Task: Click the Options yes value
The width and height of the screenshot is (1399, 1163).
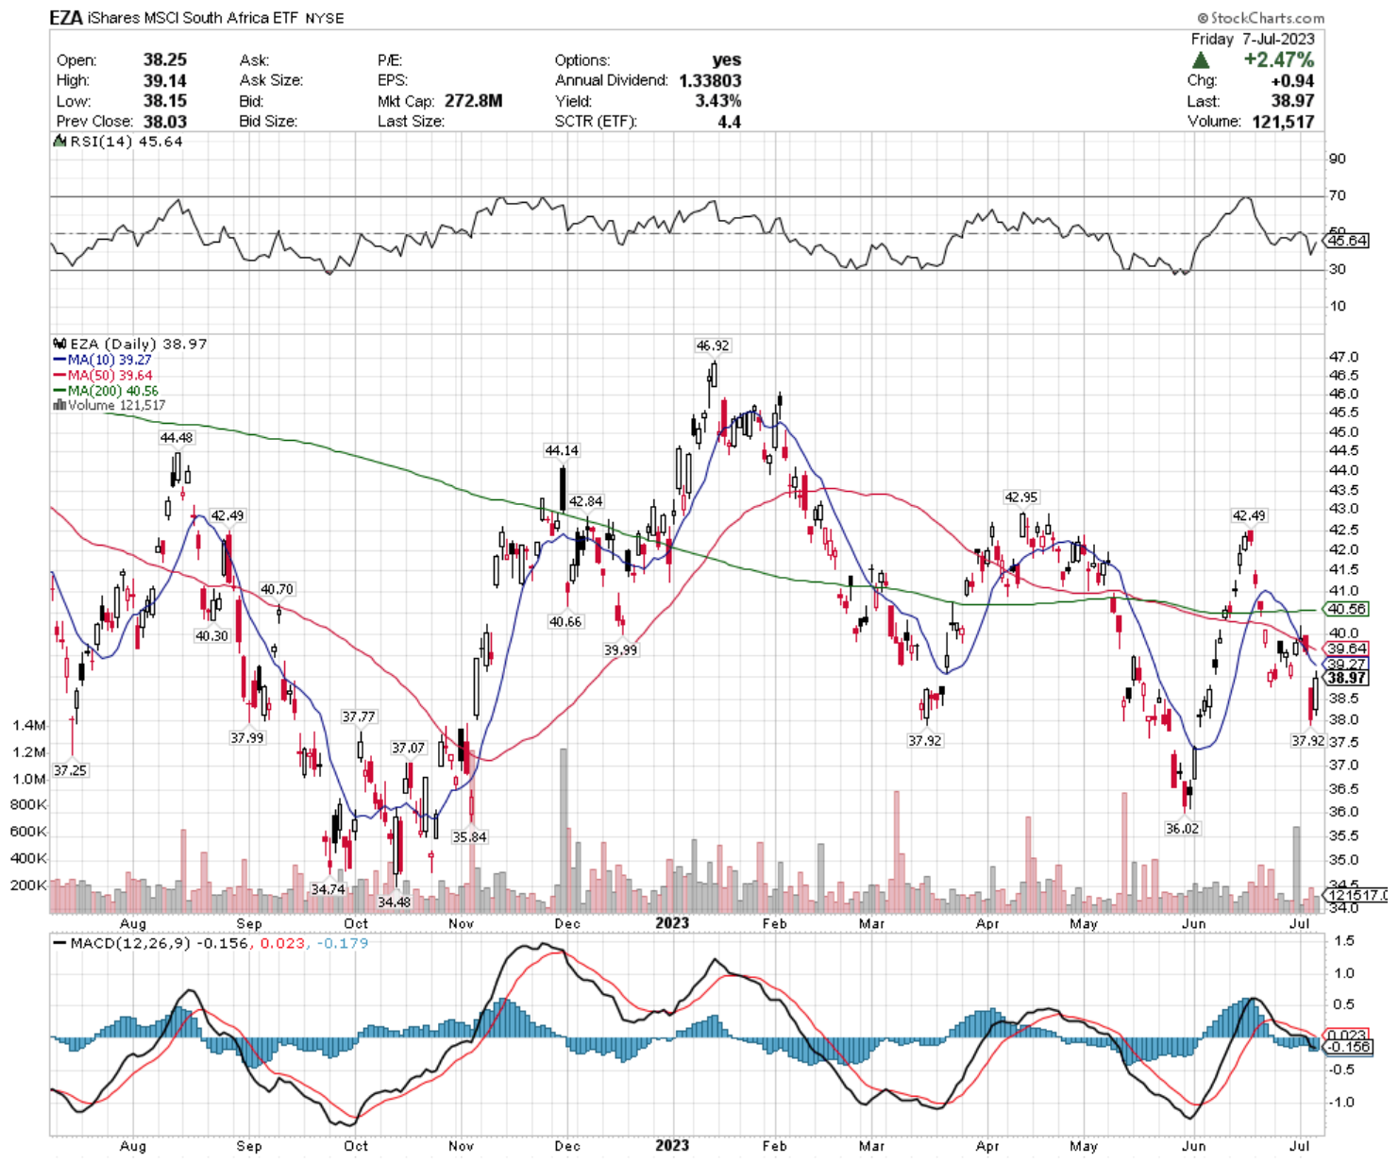Action: click(x=727, y=59)
